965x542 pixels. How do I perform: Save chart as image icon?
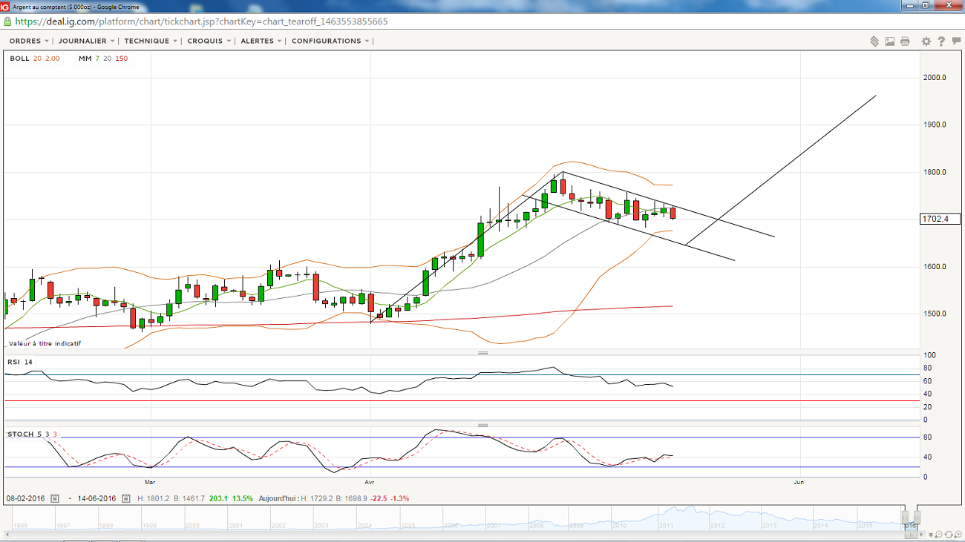click(x=889, y=42)
